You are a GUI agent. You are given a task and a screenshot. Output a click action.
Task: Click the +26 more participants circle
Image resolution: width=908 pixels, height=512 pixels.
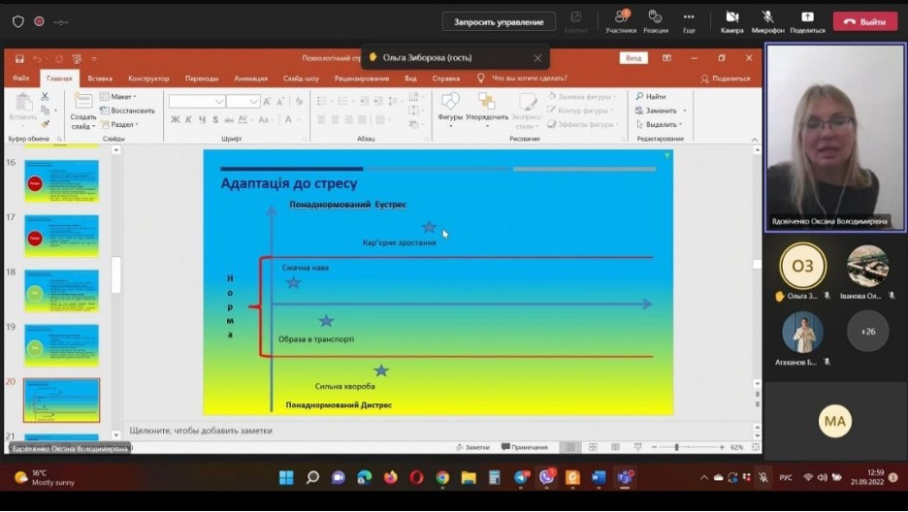click(x=867, y=332)
